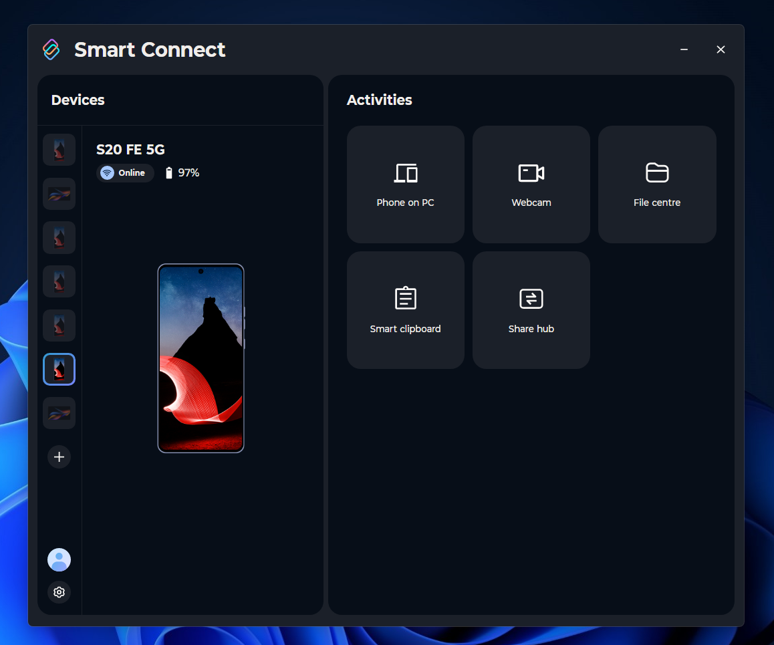The width and height of the screenshot is (774, 645).
Task: Open the Smart clipboard activity
Action: pos(405,310)
